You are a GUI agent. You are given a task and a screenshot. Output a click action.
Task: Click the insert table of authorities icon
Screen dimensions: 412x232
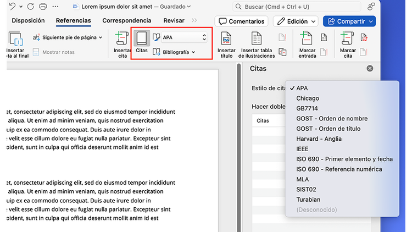tap(364, 37)
